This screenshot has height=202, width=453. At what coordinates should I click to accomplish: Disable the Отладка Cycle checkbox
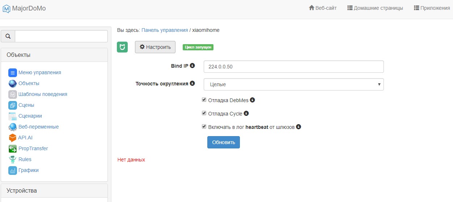pos(204,113)
